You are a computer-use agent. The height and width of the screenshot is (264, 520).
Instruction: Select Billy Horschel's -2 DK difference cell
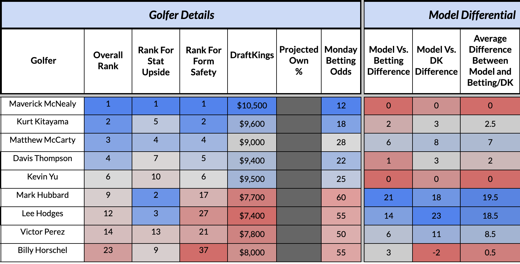pyautogui.click(x=436, y=253)
